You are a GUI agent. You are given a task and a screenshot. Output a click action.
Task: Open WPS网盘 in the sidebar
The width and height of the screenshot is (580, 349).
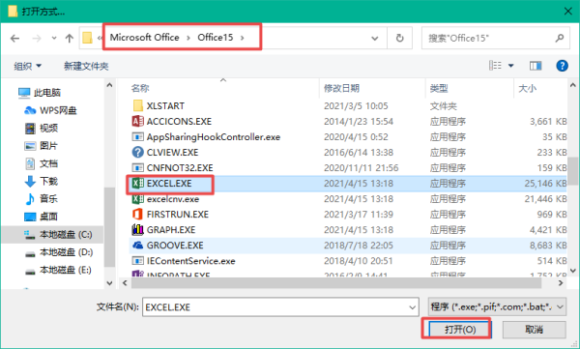coord(58,110)
